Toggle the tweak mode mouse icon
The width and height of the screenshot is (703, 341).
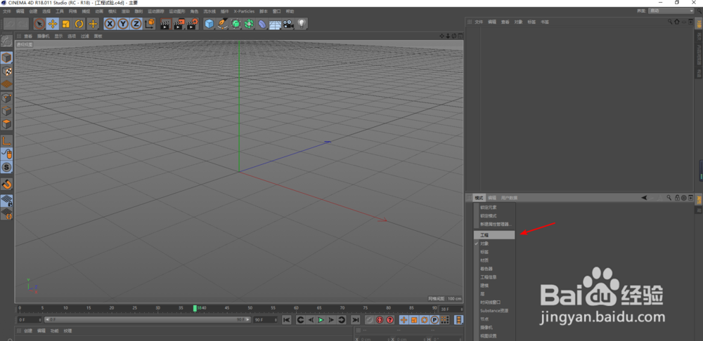[x=7, y=154]
